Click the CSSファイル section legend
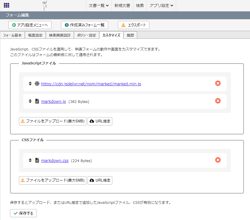 pos(33,140)
